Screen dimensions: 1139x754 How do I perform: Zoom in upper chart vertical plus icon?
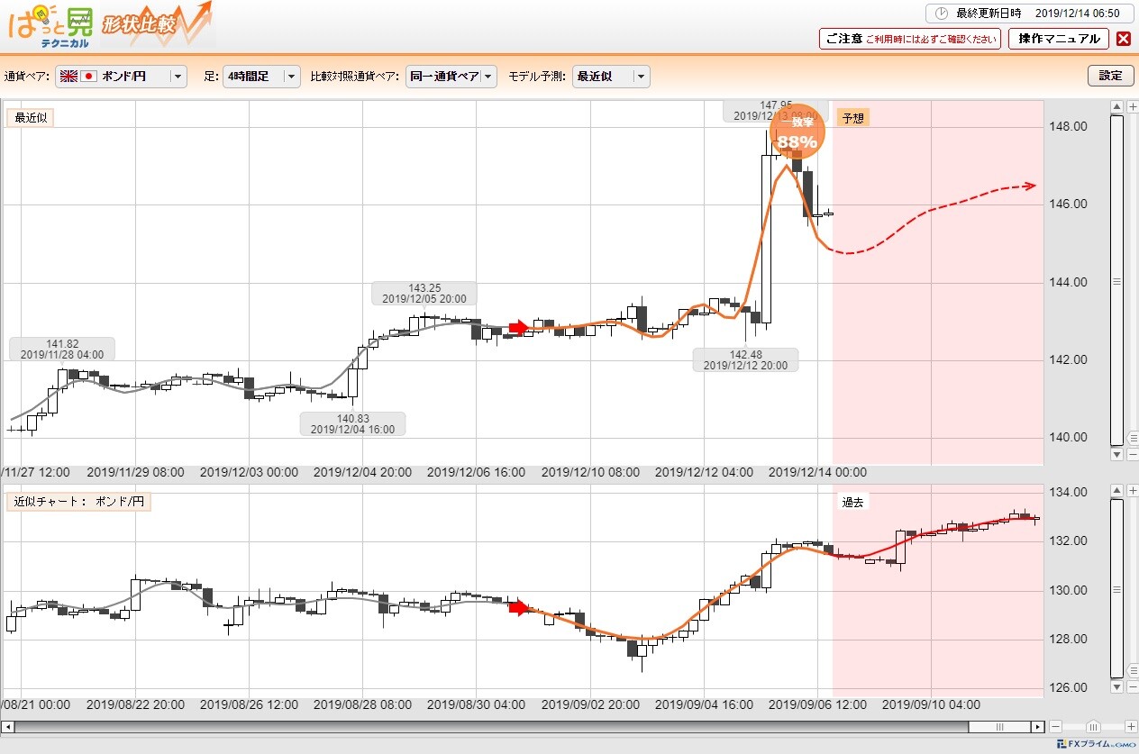click(x=1133, y=108)
